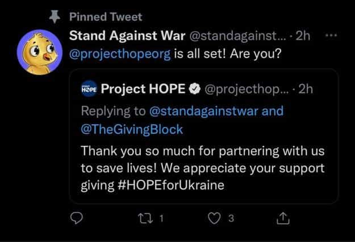Click the Pinned Tweet label
355x242 pixels.
(x=106, y=16)
